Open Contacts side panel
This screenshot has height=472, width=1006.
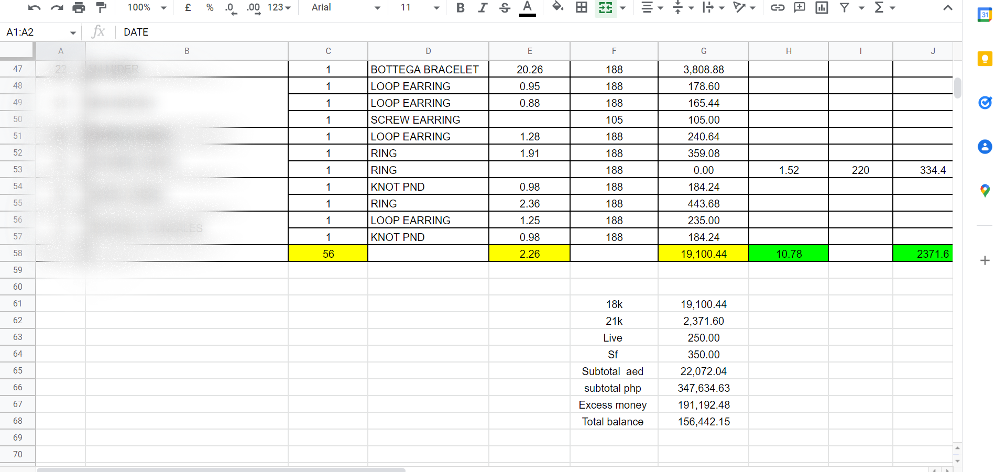(985, 147)
